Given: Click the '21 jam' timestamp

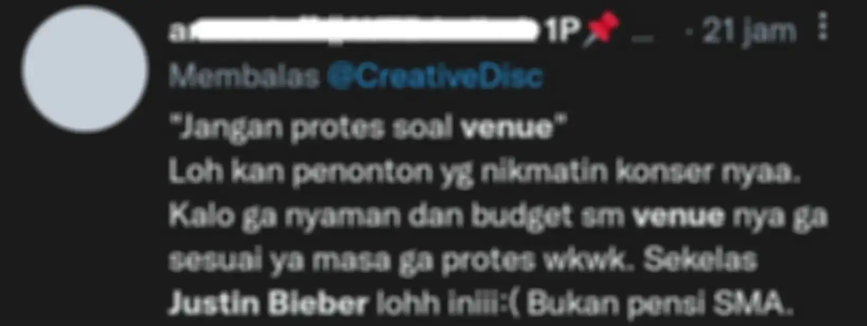Looking at the screenshot, I should click(x=749, y=32).
